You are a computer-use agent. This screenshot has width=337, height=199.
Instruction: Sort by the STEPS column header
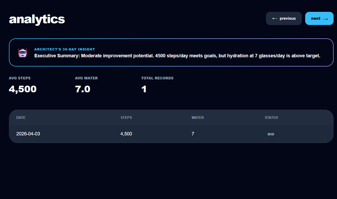[x=126, y=118]
